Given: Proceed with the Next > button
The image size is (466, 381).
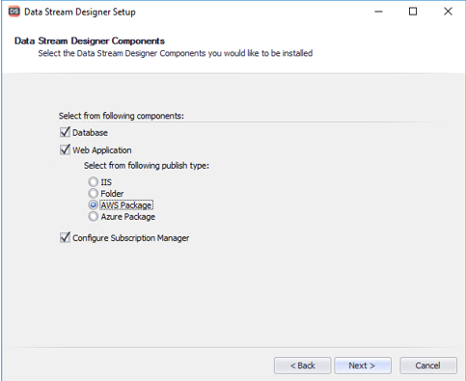Looking at the screenshot, I should (x=363, y=366).
